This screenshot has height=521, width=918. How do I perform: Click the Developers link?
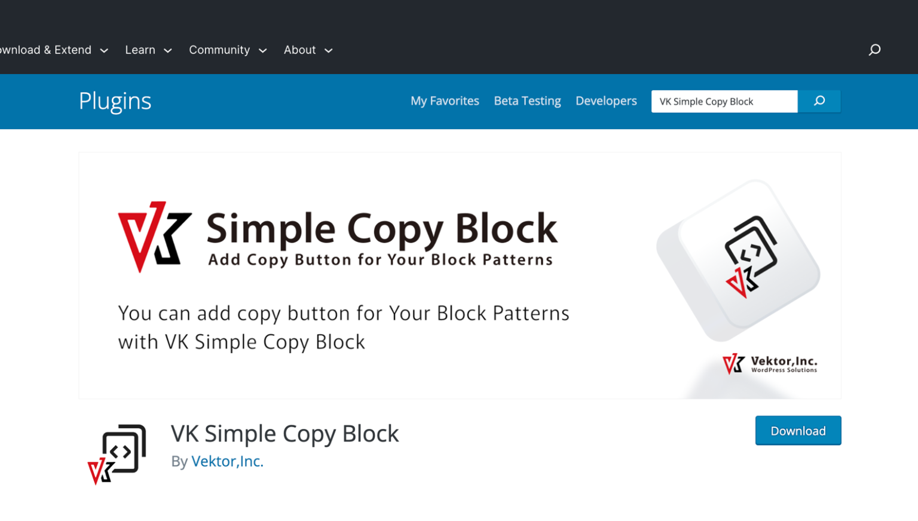[606, 100]
